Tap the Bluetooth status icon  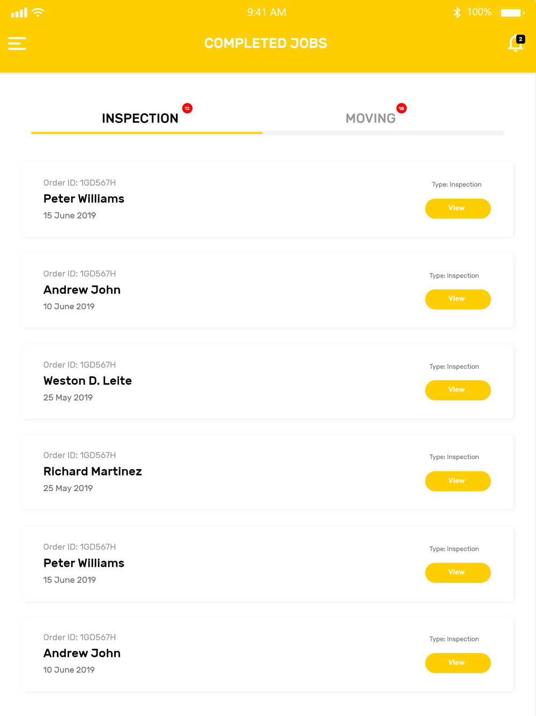(457, 12)
